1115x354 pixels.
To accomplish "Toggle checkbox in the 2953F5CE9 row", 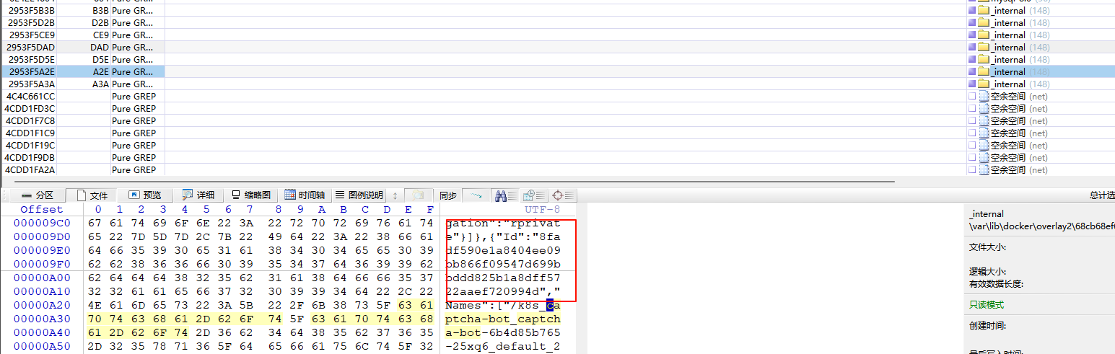I will click(972, 35).
